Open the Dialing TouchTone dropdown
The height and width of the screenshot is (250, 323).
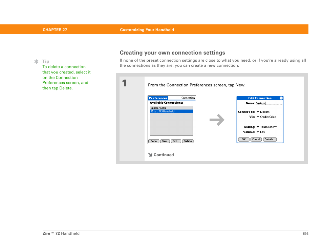tap(266, 127)
